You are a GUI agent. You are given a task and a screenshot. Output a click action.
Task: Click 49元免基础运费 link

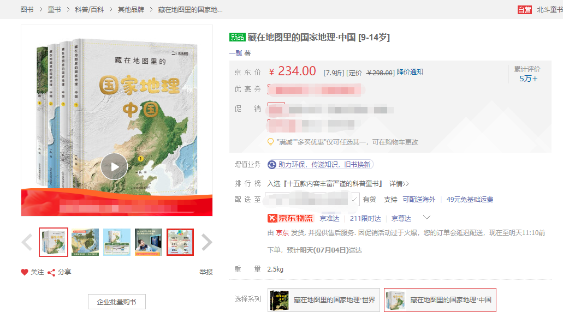click(x=470, y=200)
